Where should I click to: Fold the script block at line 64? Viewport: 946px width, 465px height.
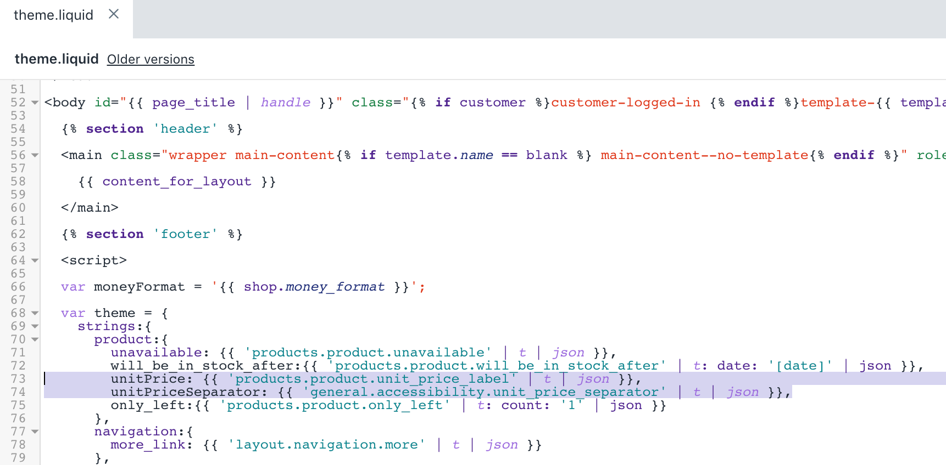(35, 260)
